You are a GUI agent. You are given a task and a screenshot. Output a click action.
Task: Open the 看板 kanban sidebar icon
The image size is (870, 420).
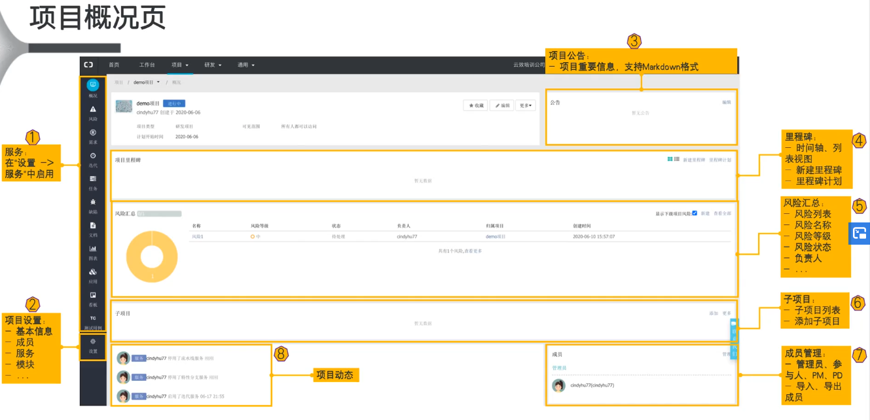93,295
